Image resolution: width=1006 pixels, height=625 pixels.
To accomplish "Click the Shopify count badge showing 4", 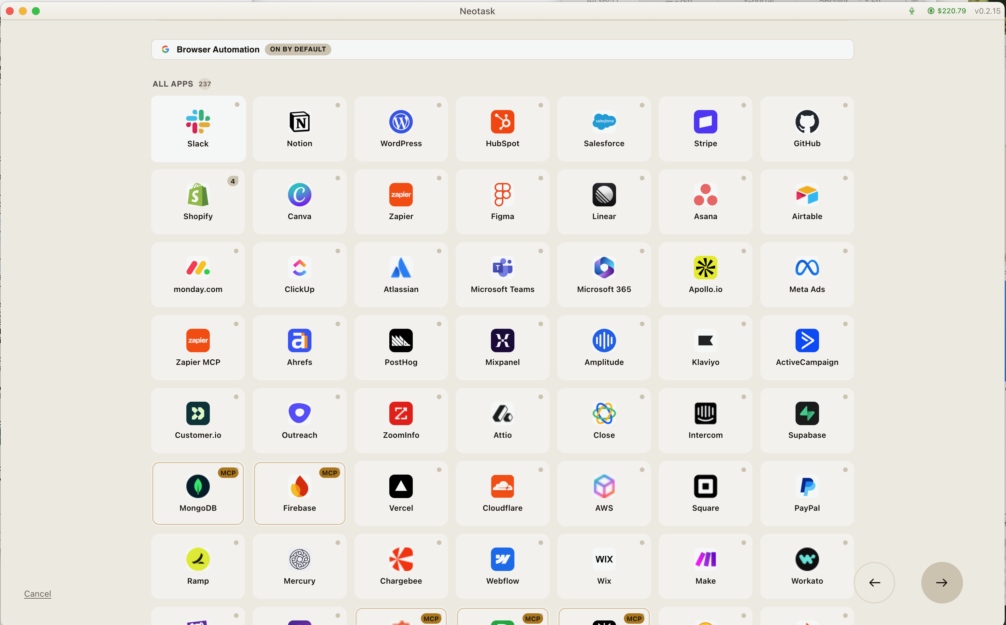I will [x=233, y=181].
